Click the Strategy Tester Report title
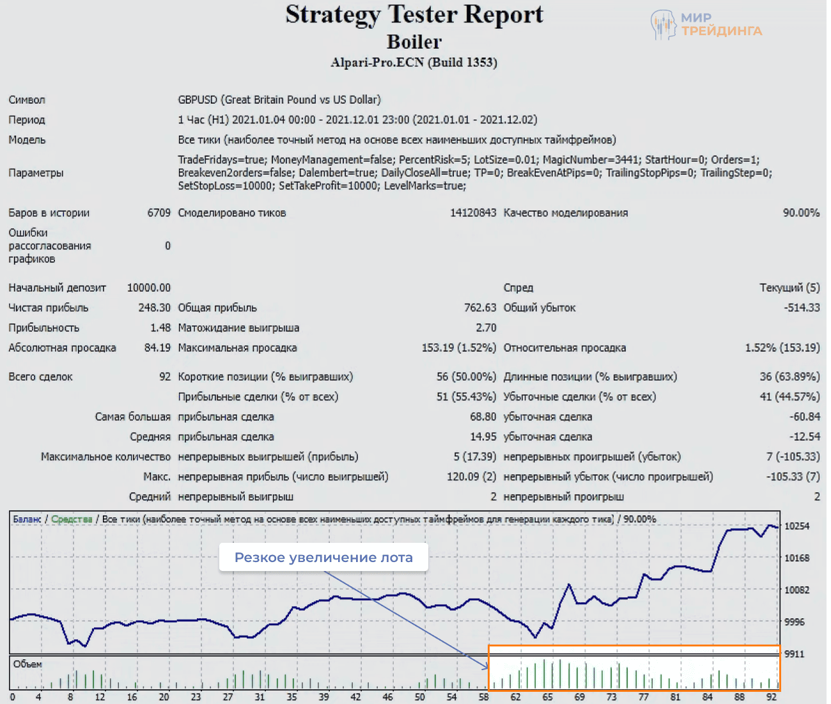This screenshot has height=704, width=831. 414,15
